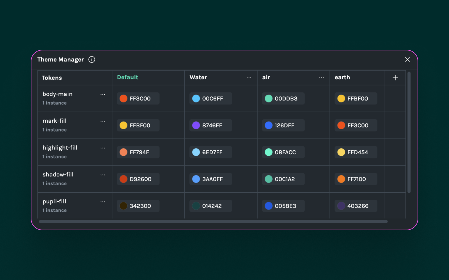Pick the orange FF3C00 swatch in earth mark-fill
Screen dimensions: 449x280
pyautogui.click(x=341, y=125)
